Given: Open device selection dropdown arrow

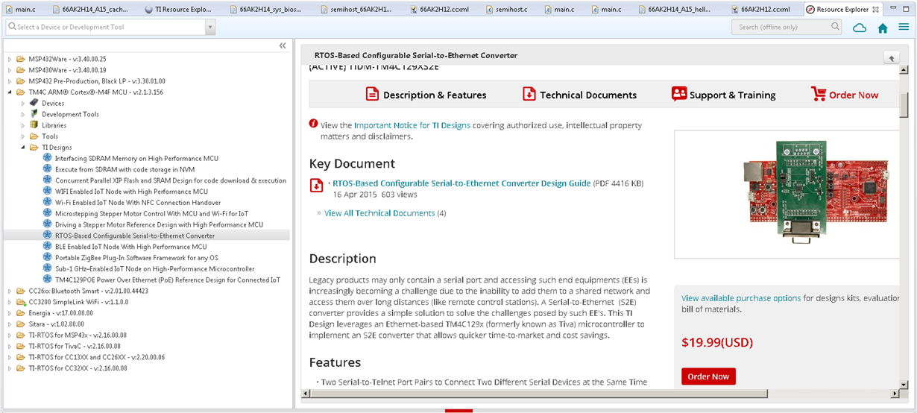Looking at the screenshot, I should click(209, 27).
